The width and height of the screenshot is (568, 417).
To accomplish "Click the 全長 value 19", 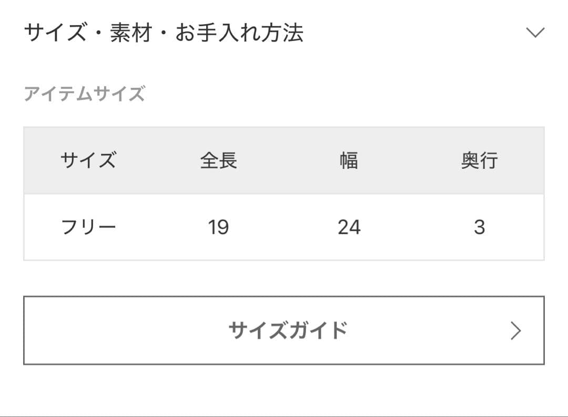I will point(218,227).
